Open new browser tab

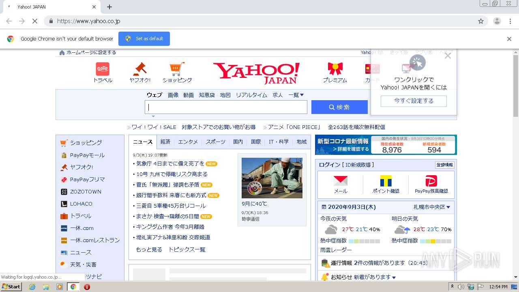(x=109, y=7)
